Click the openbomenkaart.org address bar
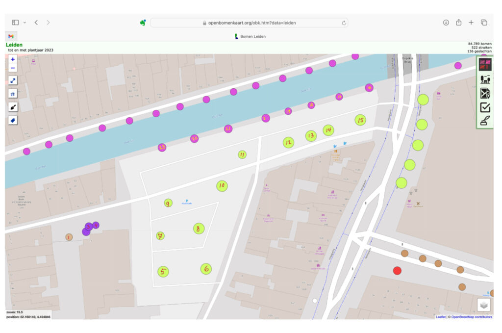502x333 pixels. click(x=249, y=23)
